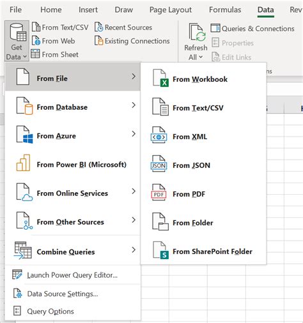Switch to the Formulas tab
The image size is (303, 323).
click(x=225, y=10)
